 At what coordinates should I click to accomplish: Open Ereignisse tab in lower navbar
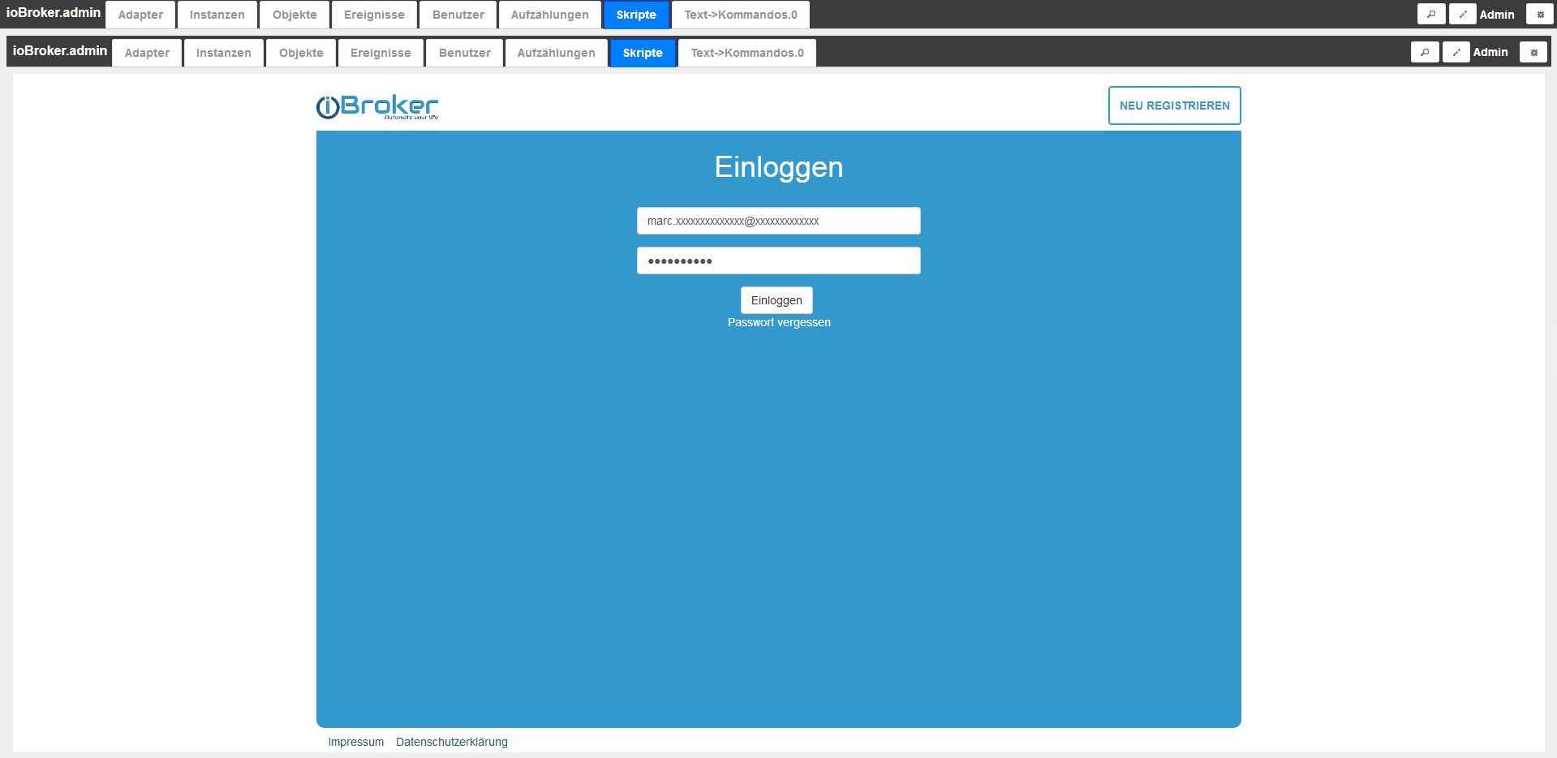point(381,53)
